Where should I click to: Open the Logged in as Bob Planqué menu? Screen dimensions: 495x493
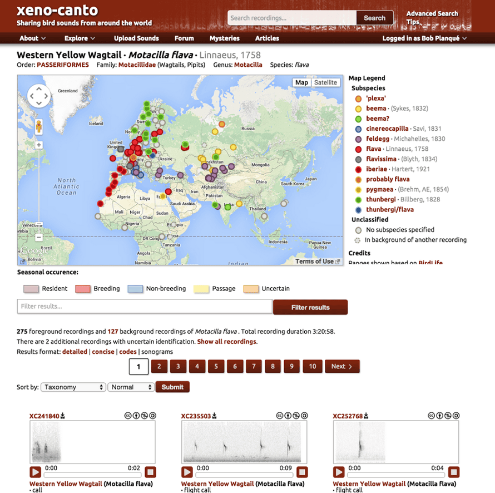click(x=424, y=38)
